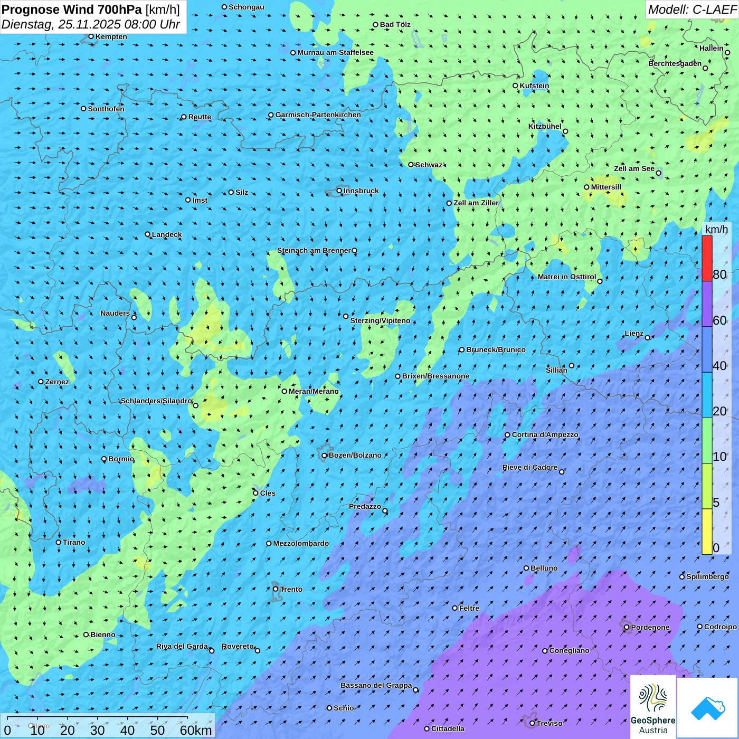Click the 'Zell am See' label
Viewport: 739px width, 739px height.
point(634,168)
